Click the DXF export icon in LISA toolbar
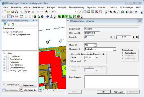Screen dimensions: 144x97 (x=17, y=17)
